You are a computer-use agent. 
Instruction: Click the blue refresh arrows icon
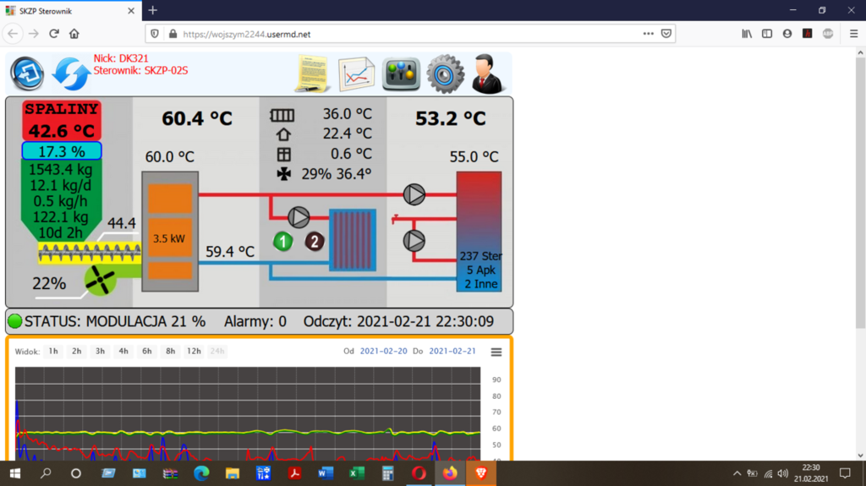[x=71, y=74]
